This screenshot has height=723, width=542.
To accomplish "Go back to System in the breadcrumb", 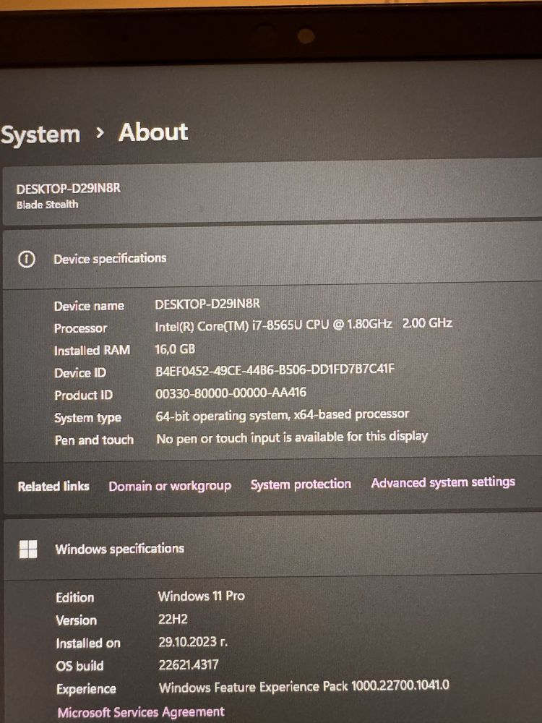I will [40, 135].
